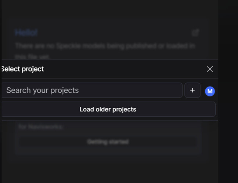Click the blurred icon beside Hello heading

point(195,33)
